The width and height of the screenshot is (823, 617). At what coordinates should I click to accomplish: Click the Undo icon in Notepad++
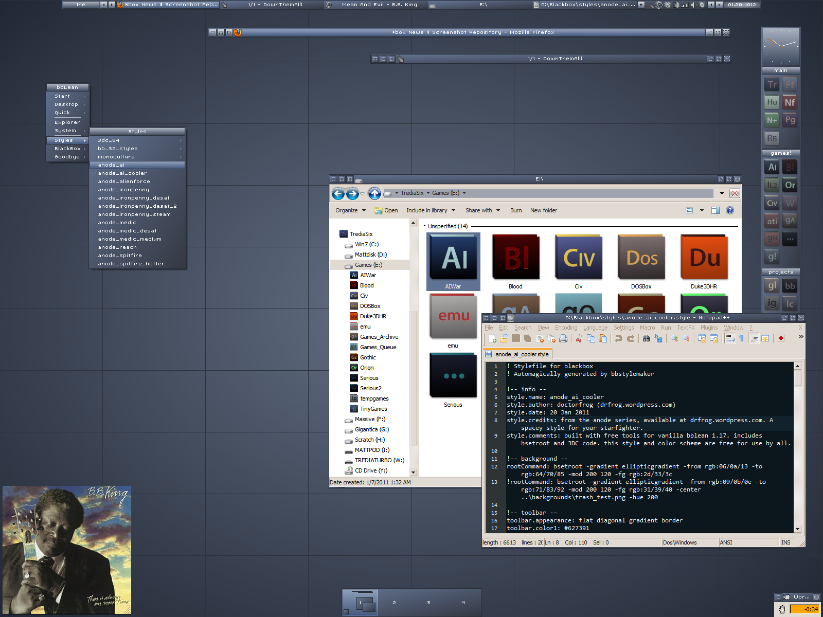(619, 338)
